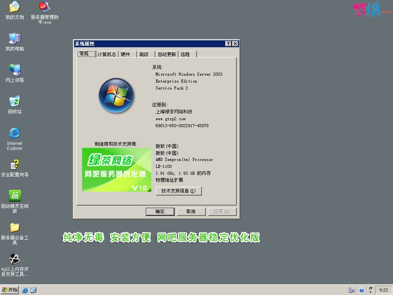Switch to the 高级 tab
Screen dimensions: 393x295
click(145, 54)
